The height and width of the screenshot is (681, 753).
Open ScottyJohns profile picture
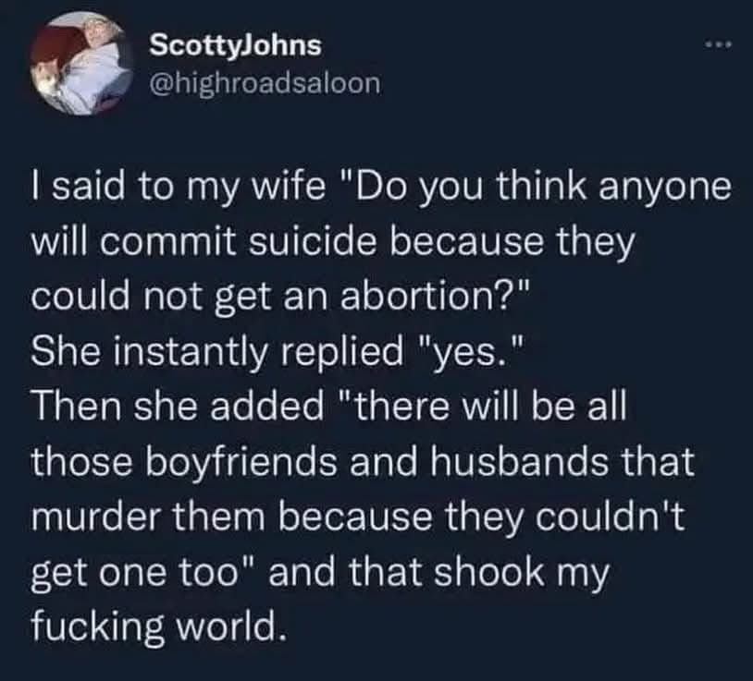pos(81,64)
